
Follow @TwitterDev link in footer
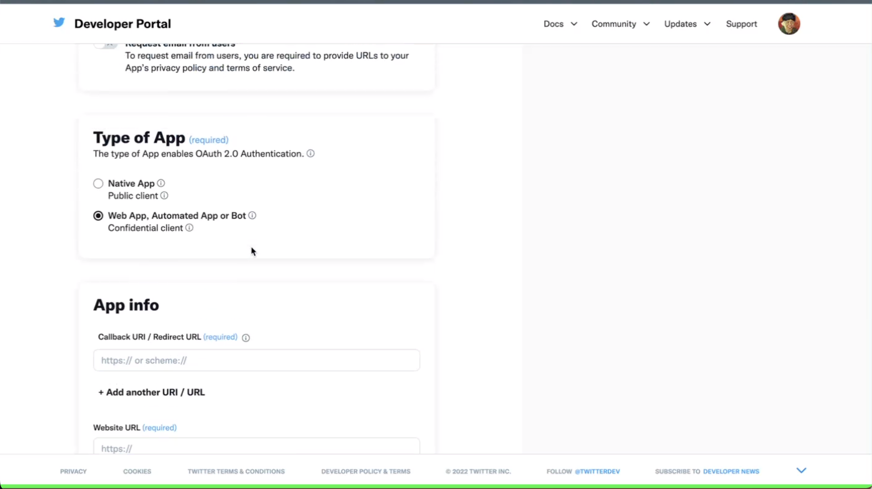click(597, 471)
